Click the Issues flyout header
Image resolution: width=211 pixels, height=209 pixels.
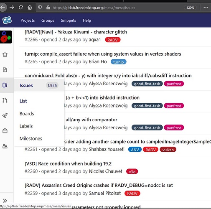(x=39, y=85)
